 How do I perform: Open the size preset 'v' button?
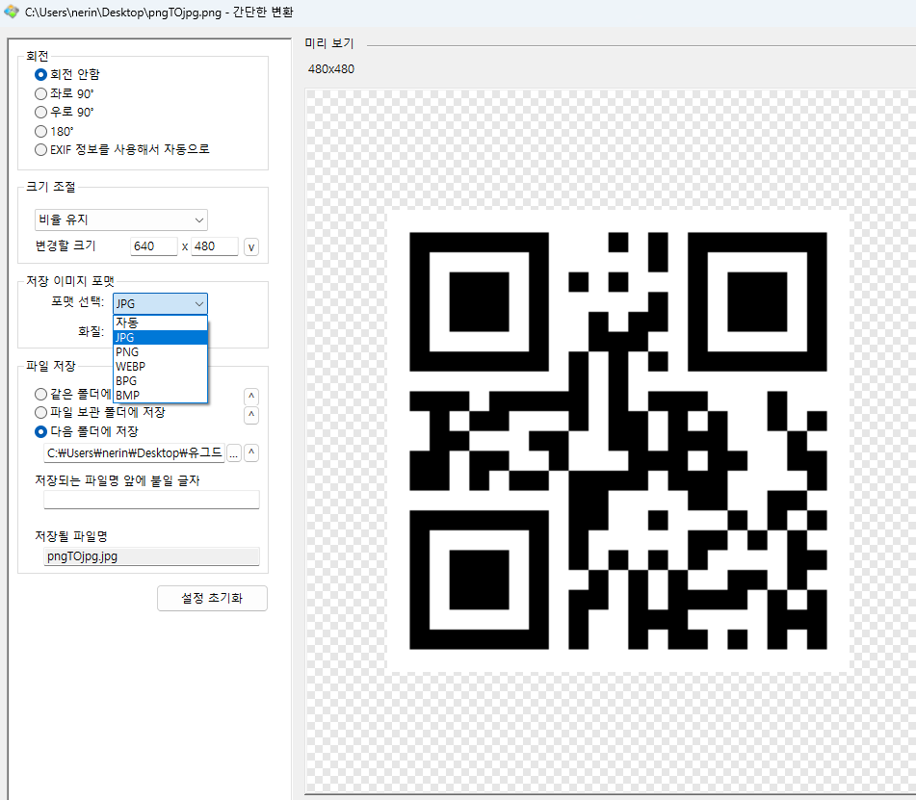click(251, 247)
